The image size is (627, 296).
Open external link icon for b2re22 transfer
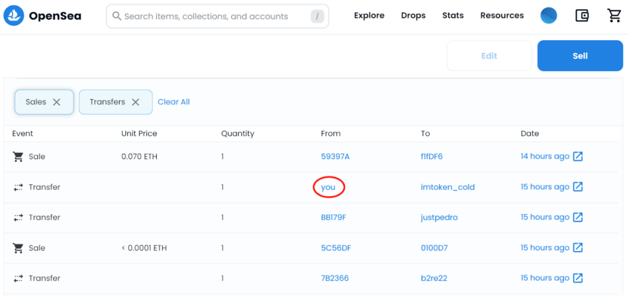[x=578, y=278]
